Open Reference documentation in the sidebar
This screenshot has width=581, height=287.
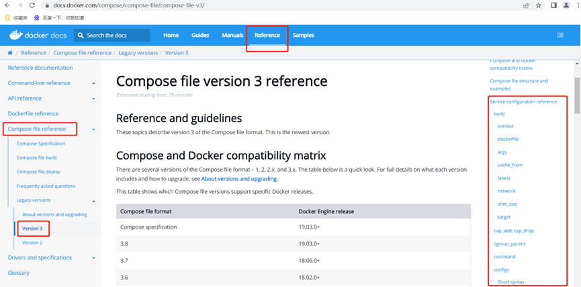(40, 68)
